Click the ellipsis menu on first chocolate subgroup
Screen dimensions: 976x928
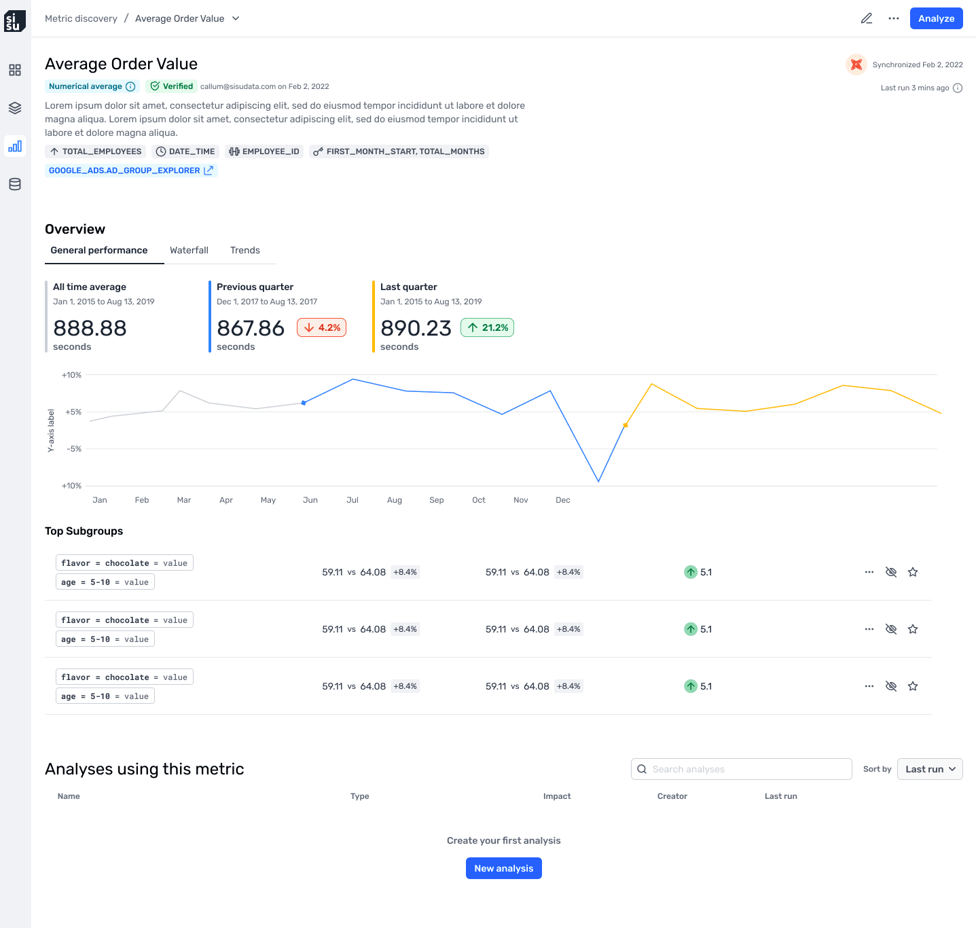869,572
